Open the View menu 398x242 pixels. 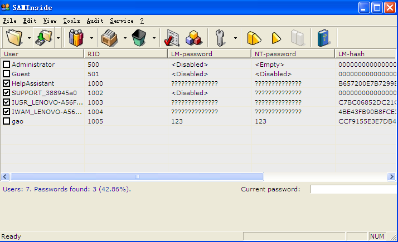(50, 21)
